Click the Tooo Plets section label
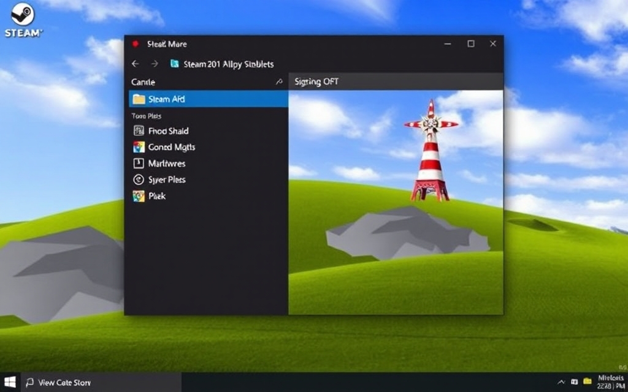This screenshot has width=628, height=392. point(146,116)
